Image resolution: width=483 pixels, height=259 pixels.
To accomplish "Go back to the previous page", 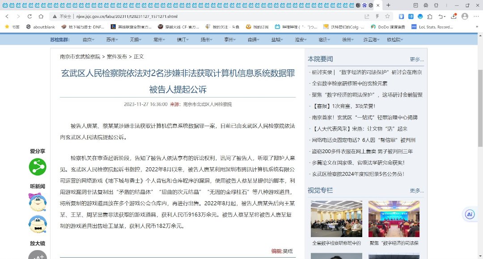I will 7,16.
